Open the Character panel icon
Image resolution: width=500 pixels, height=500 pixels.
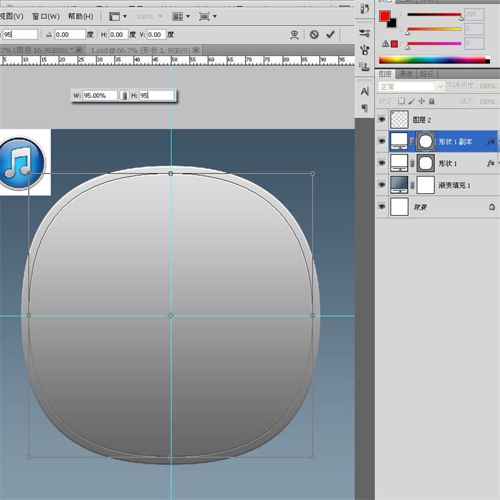(x=365, y=91)
